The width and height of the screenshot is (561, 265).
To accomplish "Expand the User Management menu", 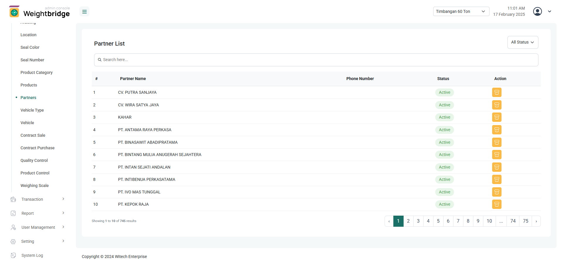I will (x=37, y=227).
